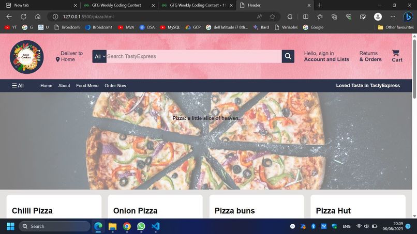This screenshot has width=417, height=234.
Task: Open Windows Start menu
Action: [x=10, y=226]
